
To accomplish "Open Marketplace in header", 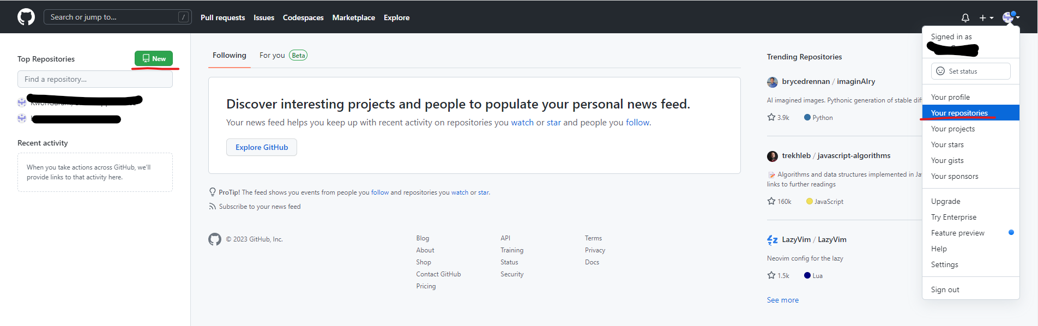I will pyautogui.click(x=354, y=17).
